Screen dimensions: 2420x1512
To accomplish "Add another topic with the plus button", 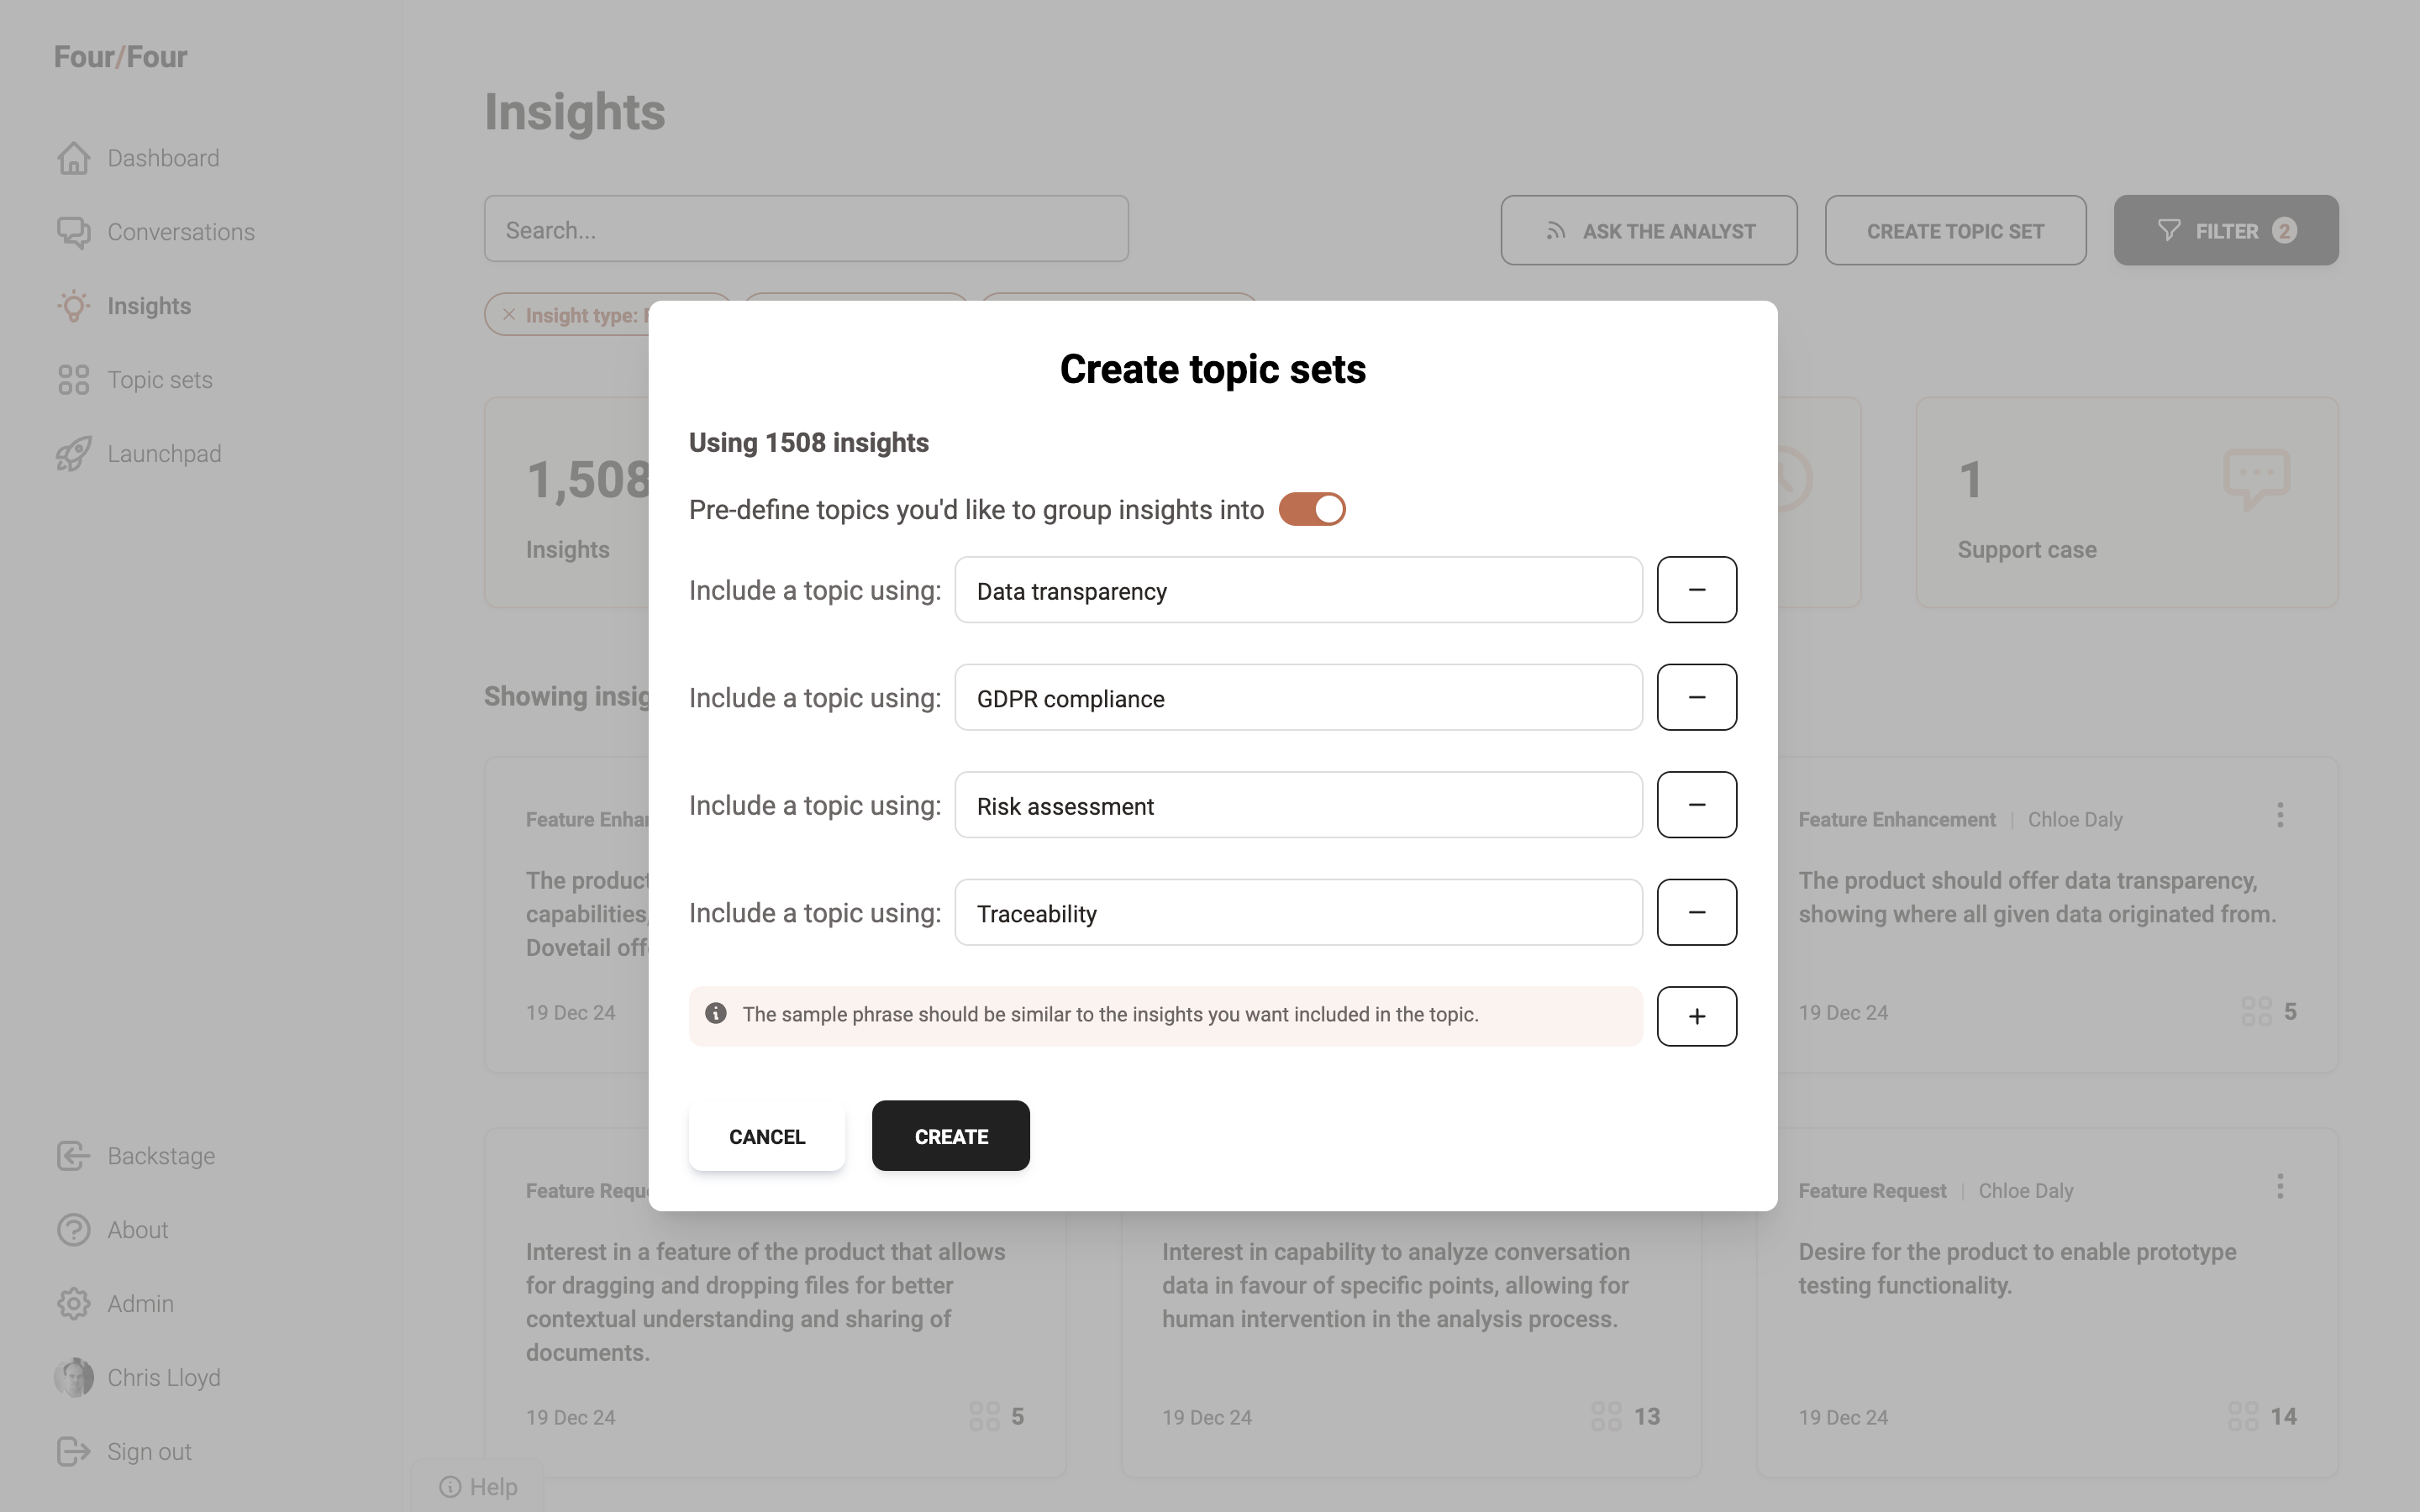I will click(1696, 1016).
